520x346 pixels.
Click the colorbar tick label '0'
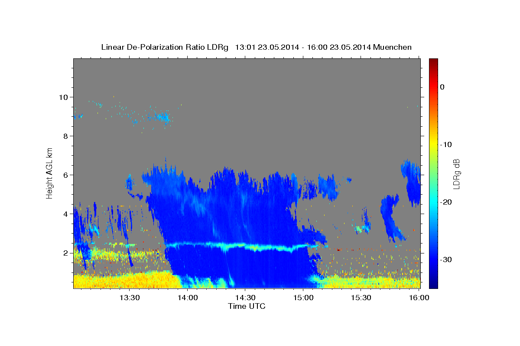tap(442, 87)
